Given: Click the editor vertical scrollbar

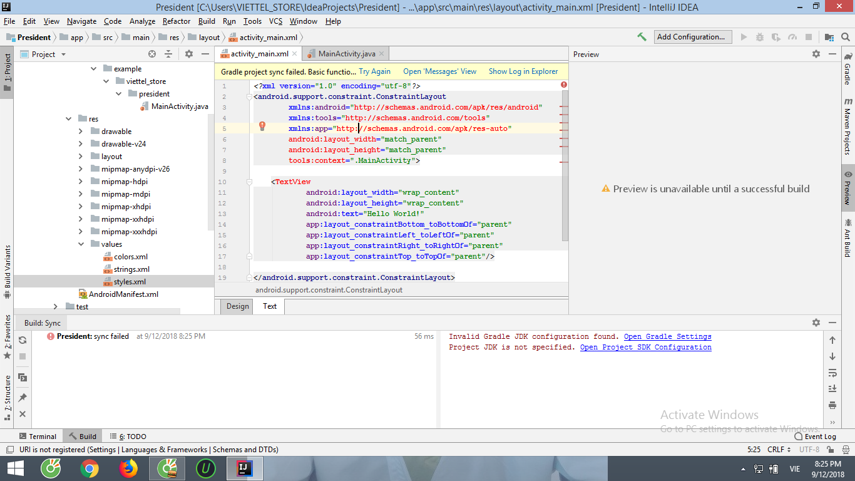Looking at the screenshot, I should tap(565, 166).
